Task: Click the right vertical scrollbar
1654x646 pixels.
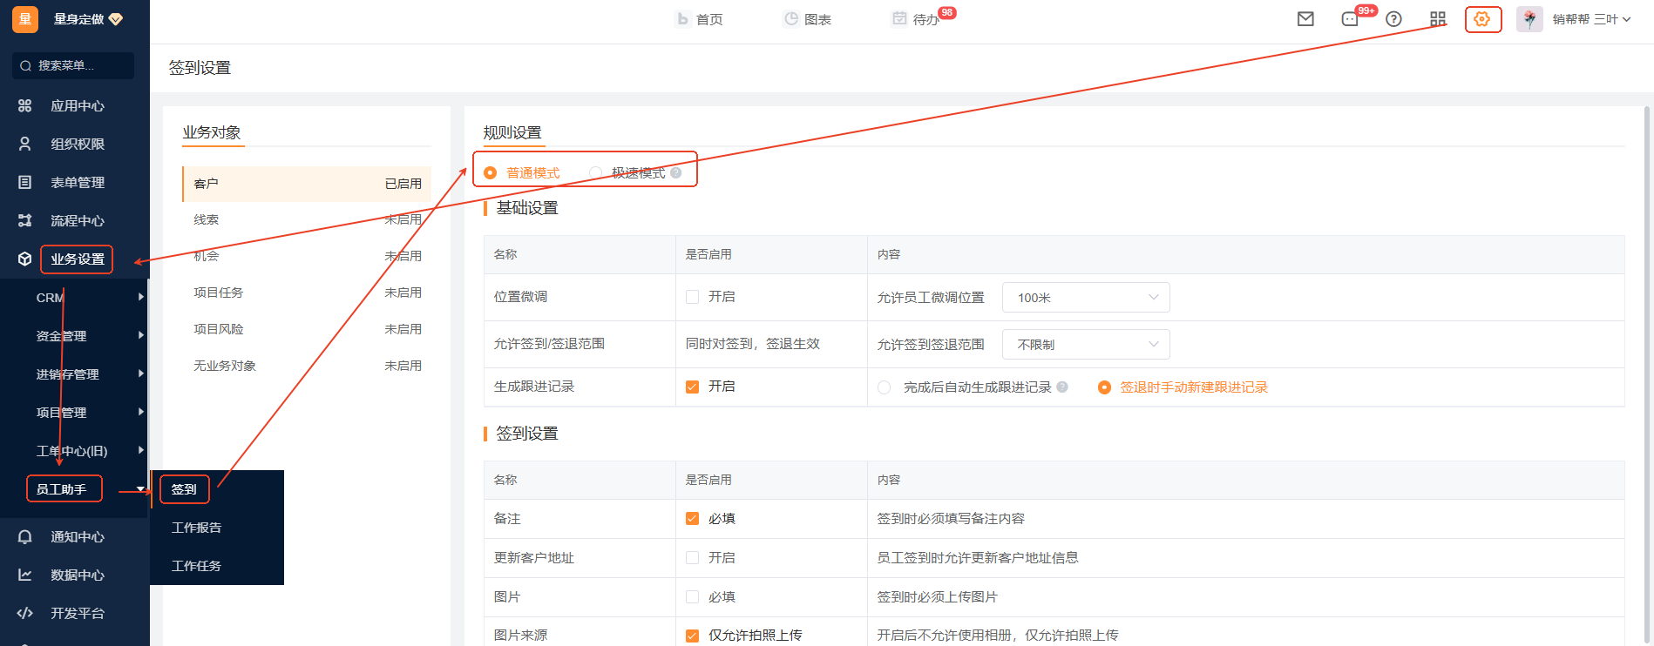Action: 1646,374
